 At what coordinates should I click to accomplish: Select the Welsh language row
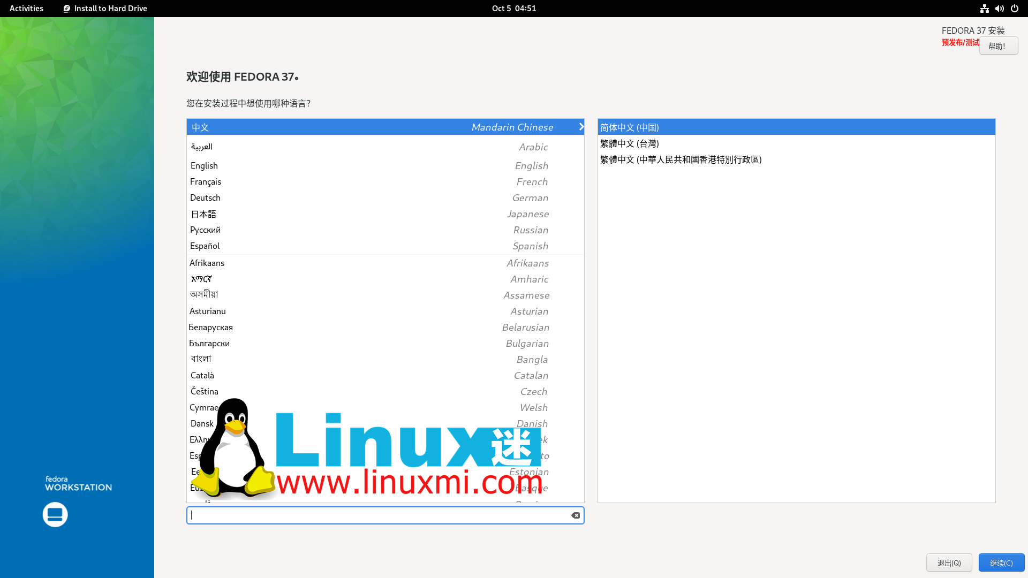[x=385, y=408]
